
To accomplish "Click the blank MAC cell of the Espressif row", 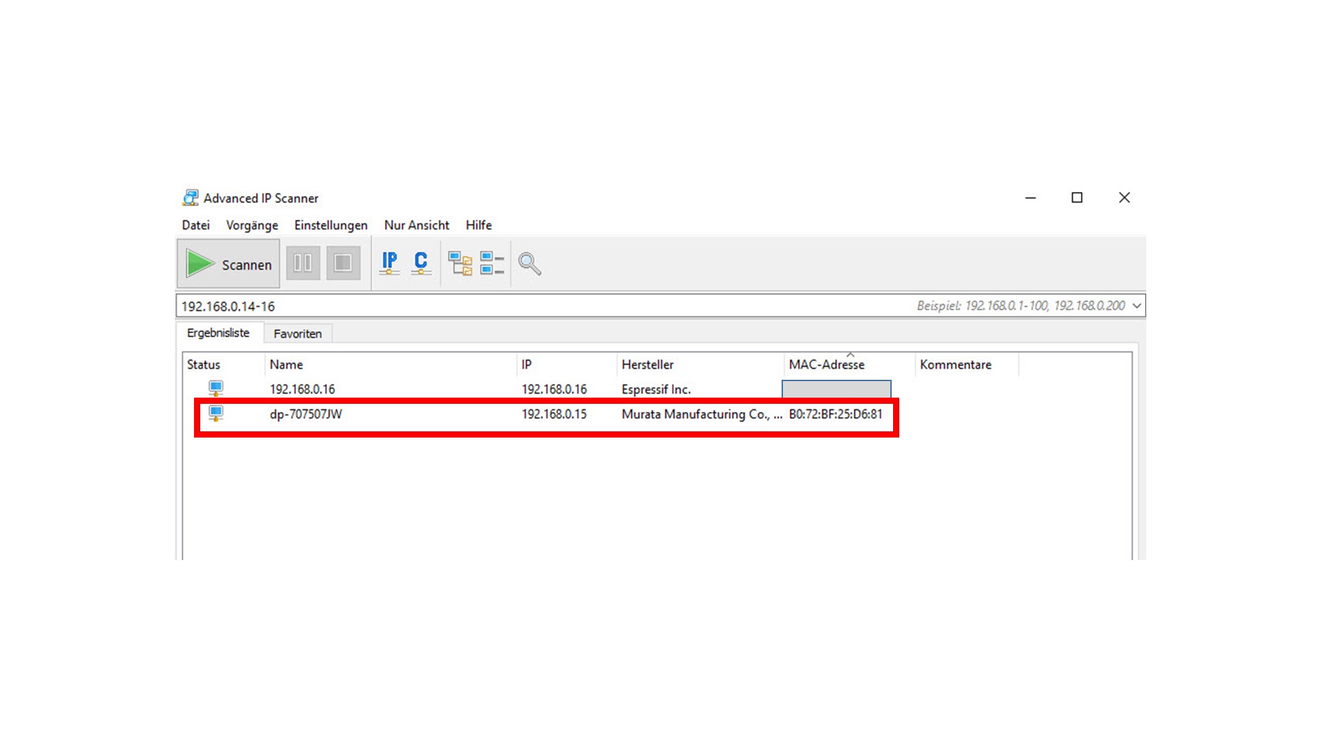I will coord(837,389).
